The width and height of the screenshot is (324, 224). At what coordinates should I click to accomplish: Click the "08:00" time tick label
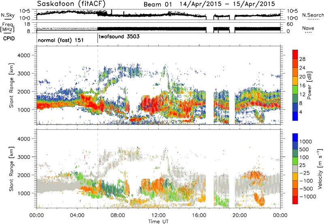pyautogui.click(x=118, y=216)
